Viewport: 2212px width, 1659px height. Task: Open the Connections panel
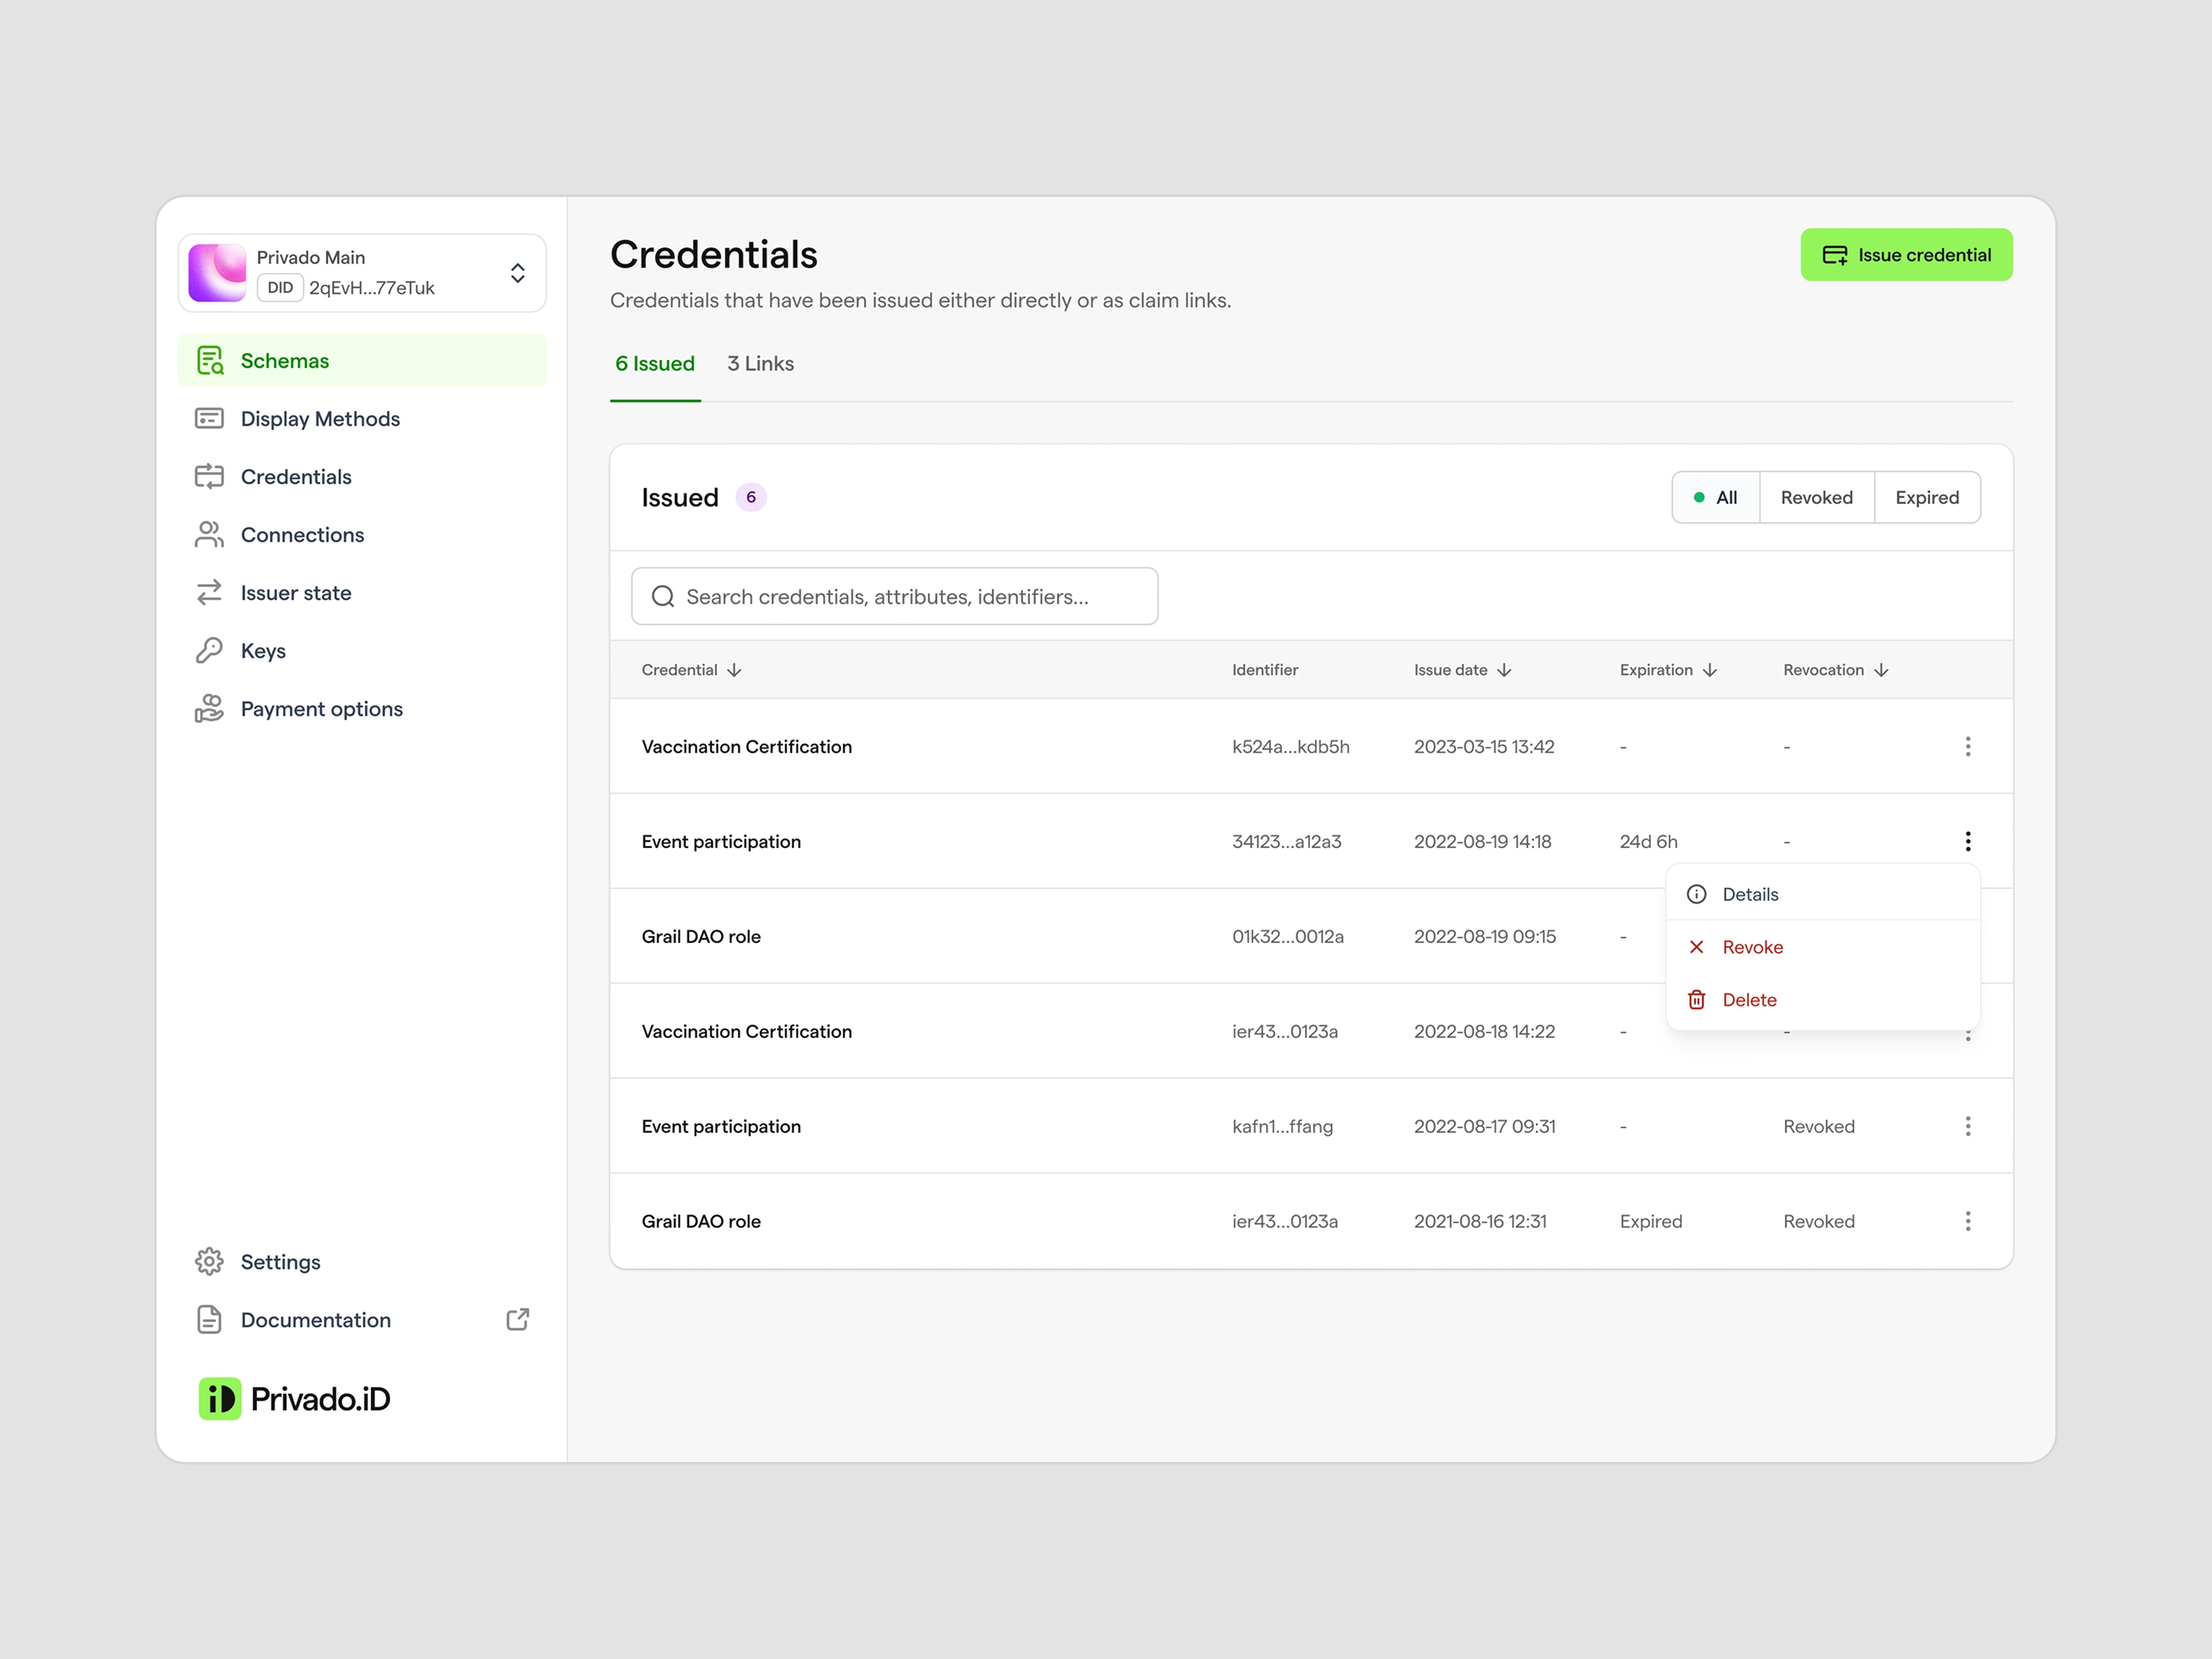(302, 534)
